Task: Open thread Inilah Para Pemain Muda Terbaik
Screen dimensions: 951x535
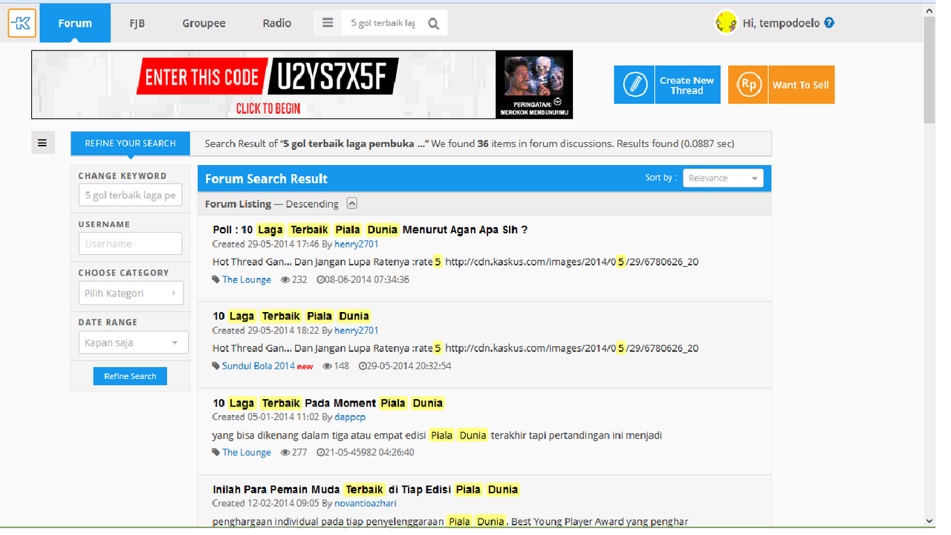Action: [366, 489]
